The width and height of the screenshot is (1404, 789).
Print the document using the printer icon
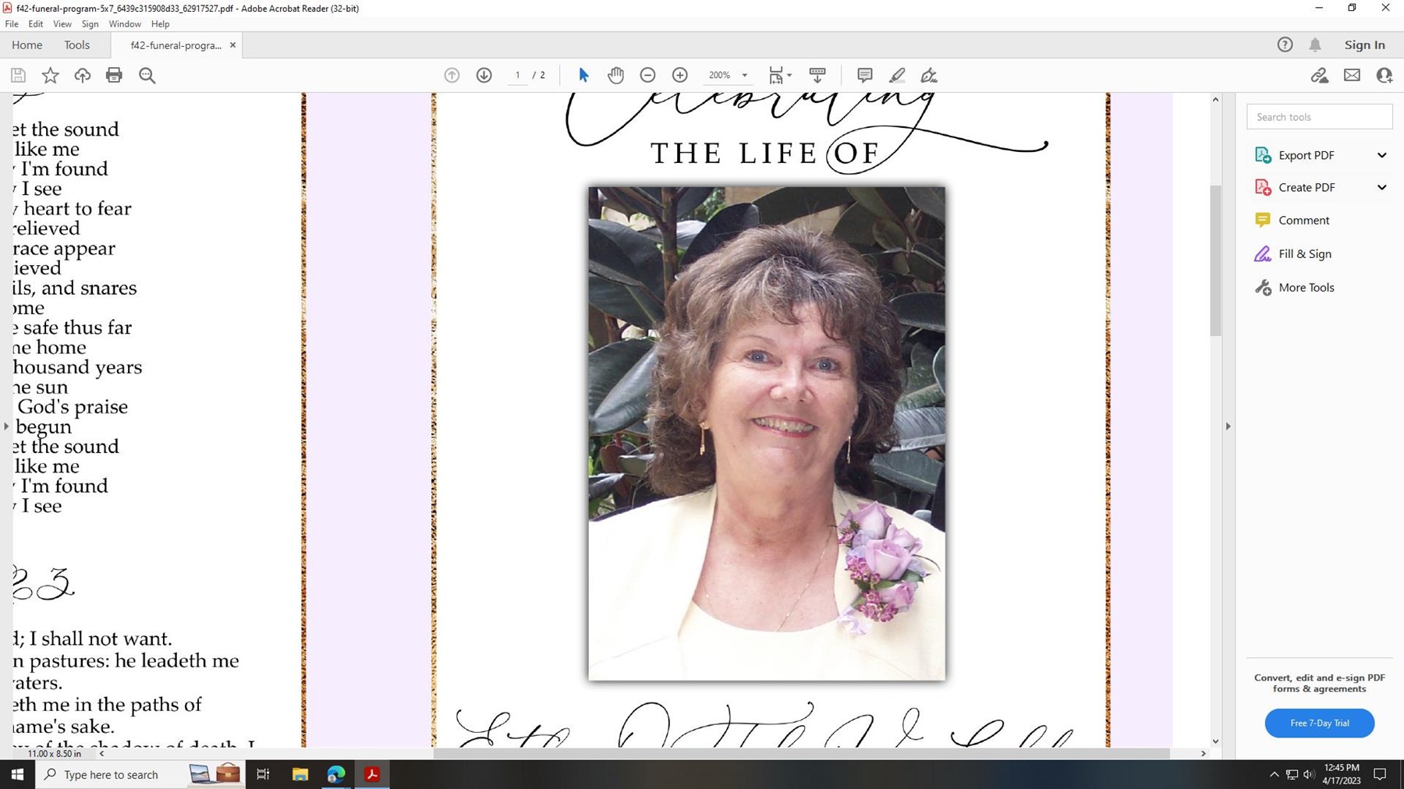coord(115,75)
